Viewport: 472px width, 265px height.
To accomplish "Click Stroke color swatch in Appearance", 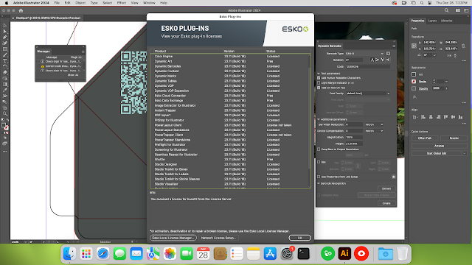I will pos(414,82).
